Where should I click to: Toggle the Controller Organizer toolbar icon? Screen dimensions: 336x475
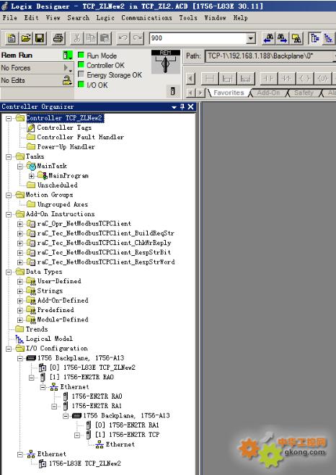point(315,38)
